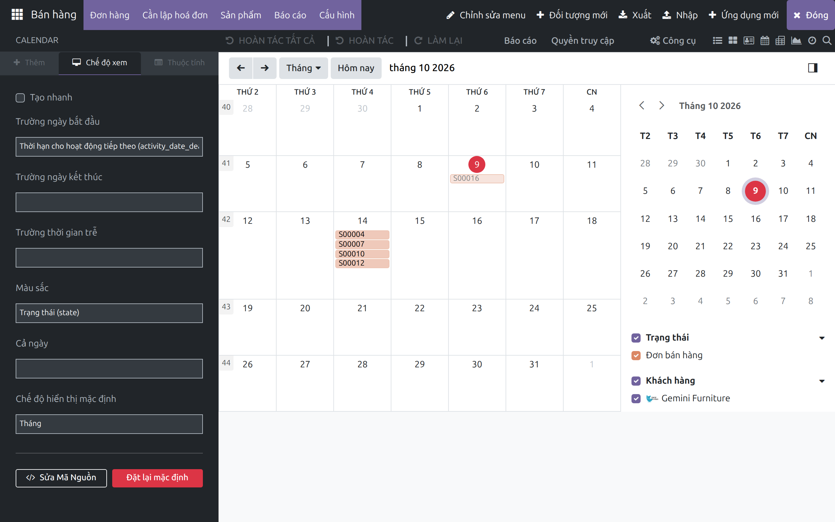835x522 pixels.
Task: Switch to the kanban view icon
Action: click(733, 41)
